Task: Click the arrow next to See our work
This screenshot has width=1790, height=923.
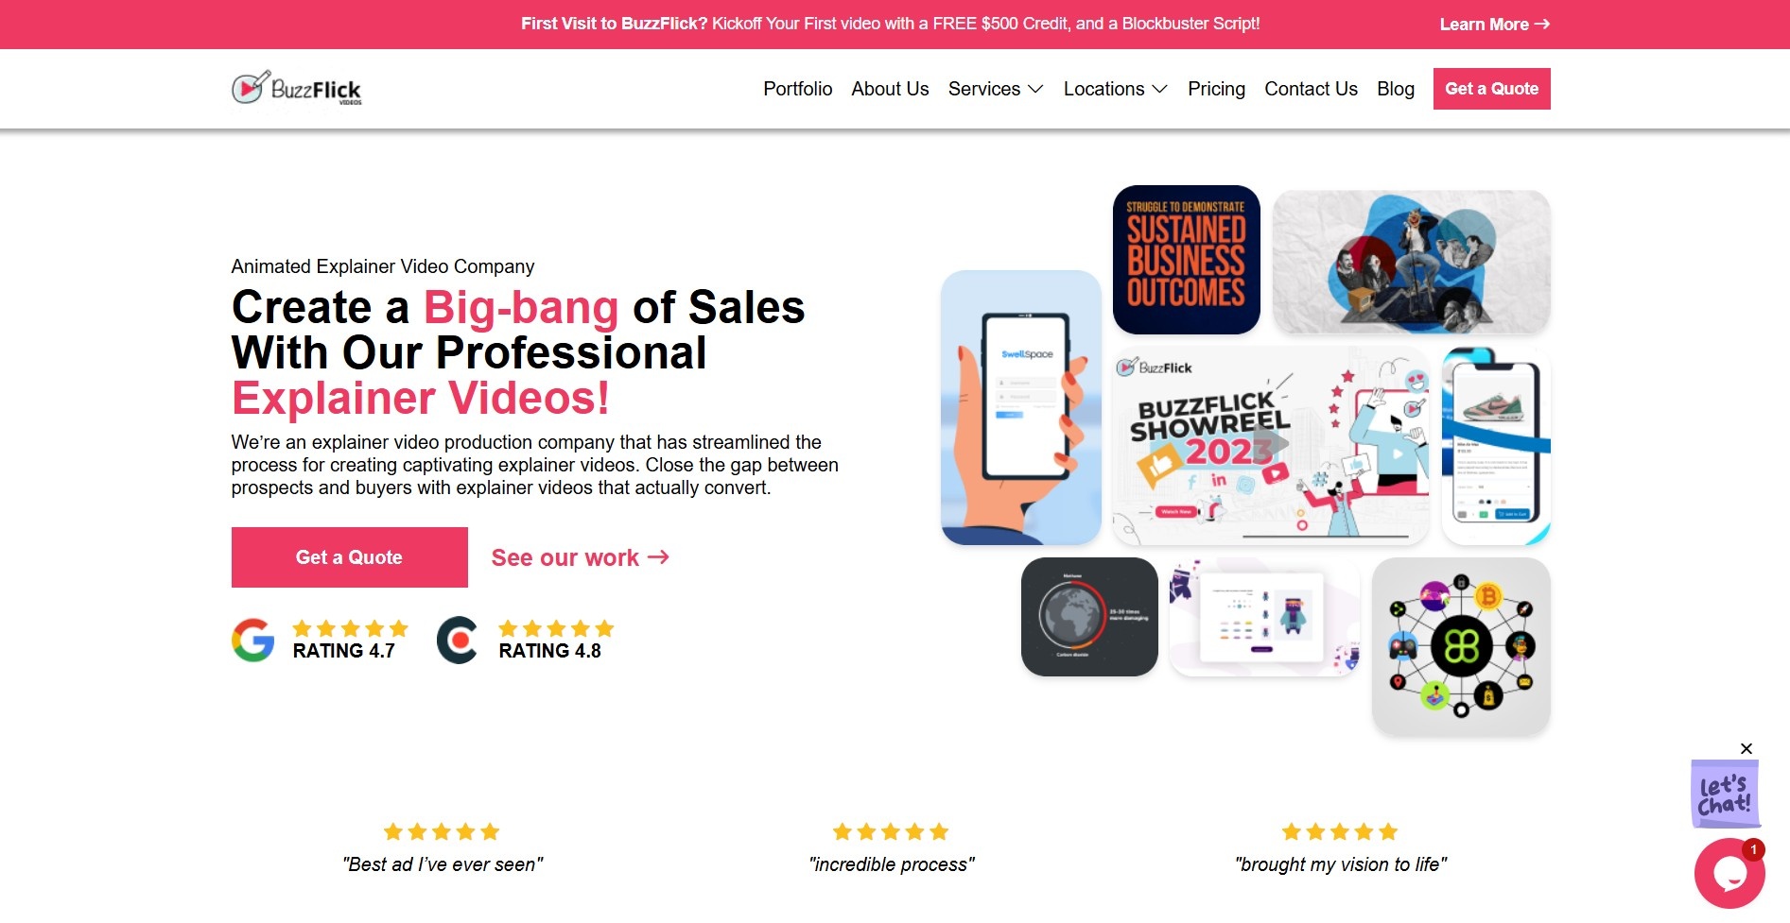Action: (x=658, y=557)
